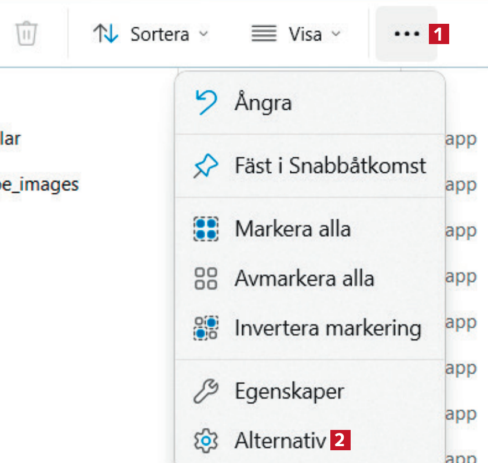Choose Invertera markering
The image size is (488, 463).
[327, 328]
